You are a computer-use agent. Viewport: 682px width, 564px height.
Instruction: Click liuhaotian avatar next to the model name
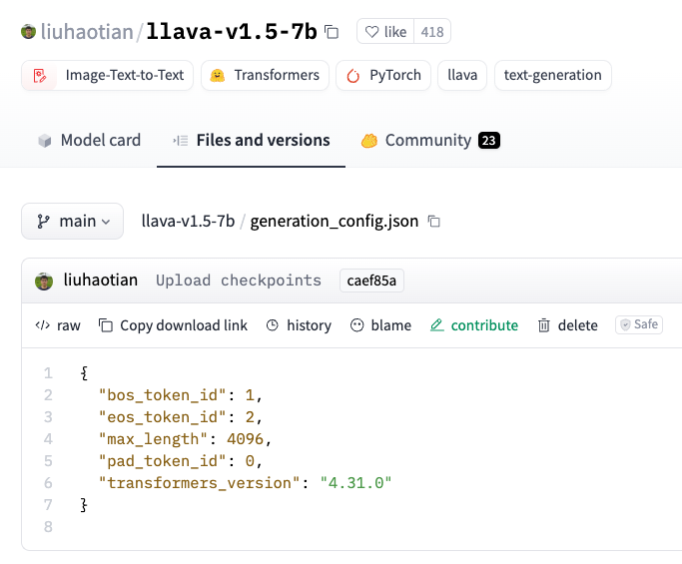(x=28, y=32)
